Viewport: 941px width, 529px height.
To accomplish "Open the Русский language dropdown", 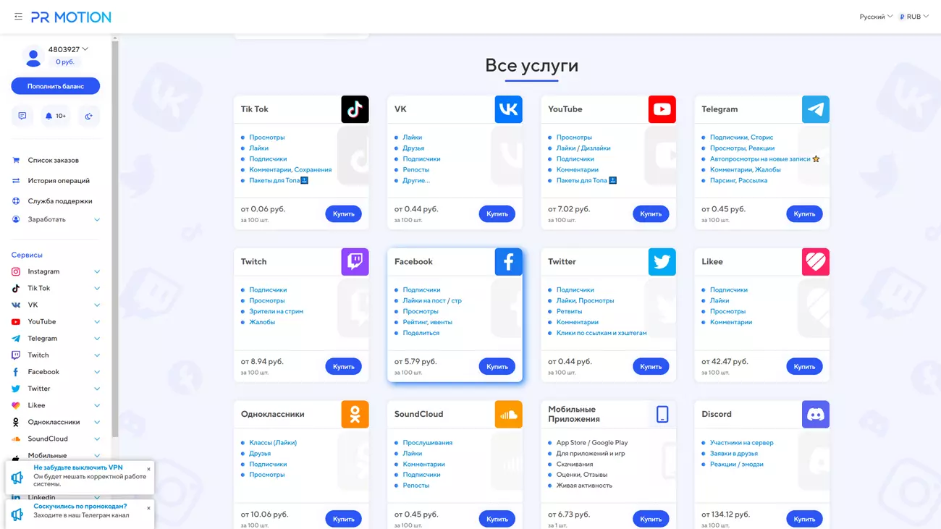I will click(876, 17).
